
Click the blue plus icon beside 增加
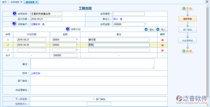(146, 30)
